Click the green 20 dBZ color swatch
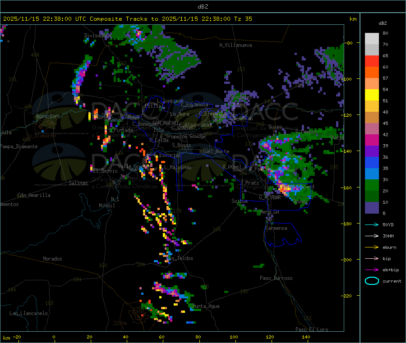 (x=372, y=185)
